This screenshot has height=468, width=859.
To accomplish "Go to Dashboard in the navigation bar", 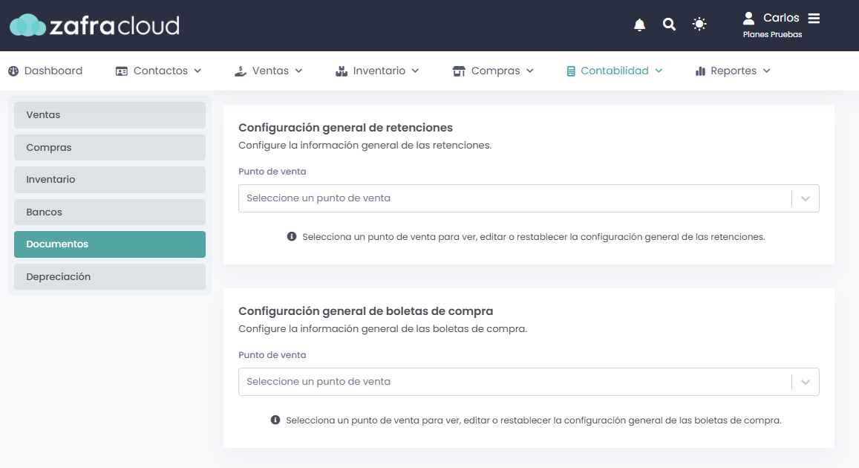I will pos(46,71).
